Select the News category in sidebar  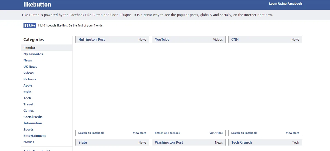[28, 60]
